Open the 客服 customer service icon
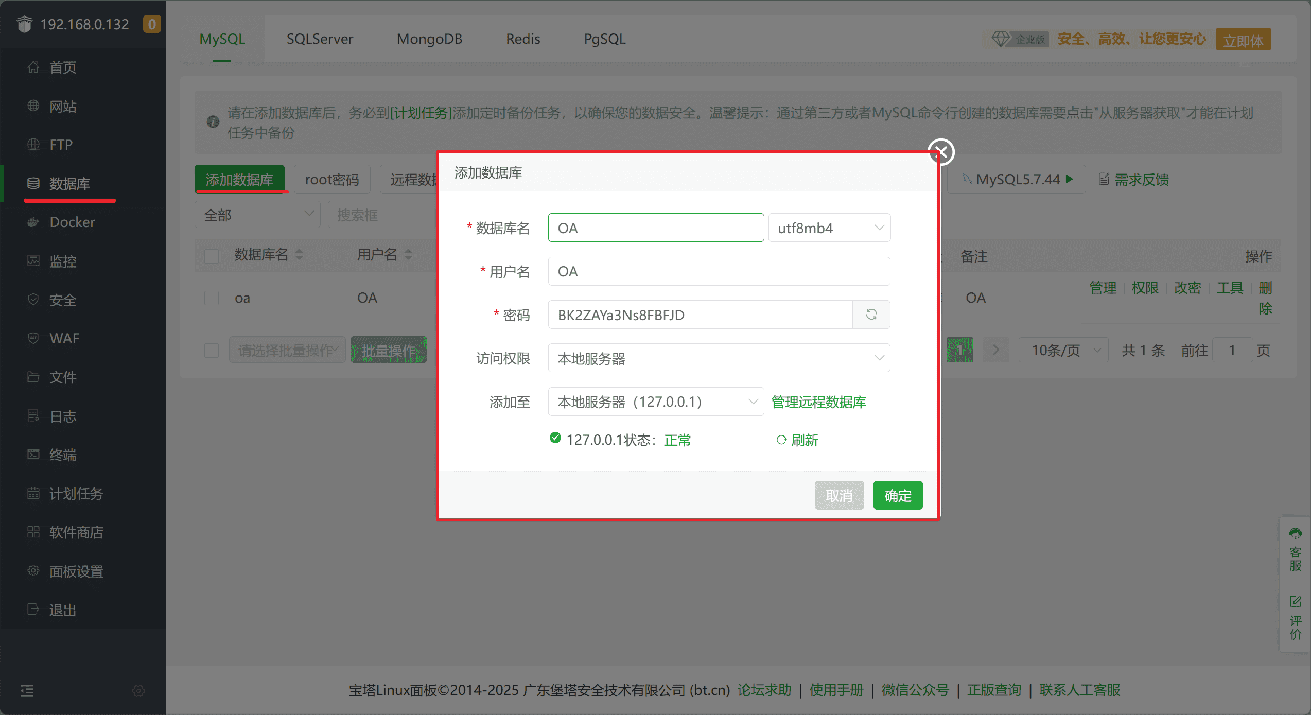This screenshot has height=715, width=1311. (1295, 534)
